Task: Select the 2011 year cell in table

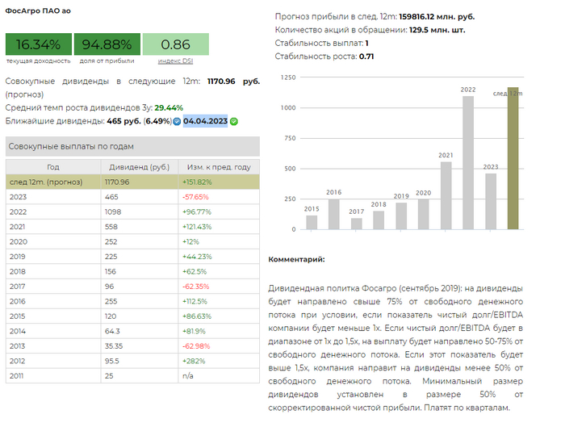Action: (53, 376)
